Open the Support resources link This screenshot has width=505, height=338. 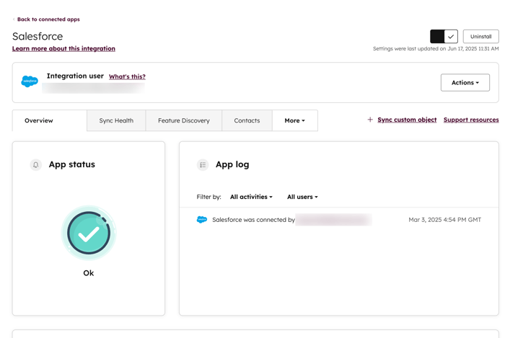471,120
